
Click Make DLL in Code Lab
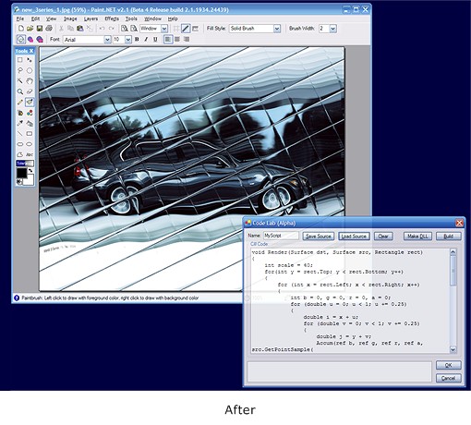click(417, 237)
